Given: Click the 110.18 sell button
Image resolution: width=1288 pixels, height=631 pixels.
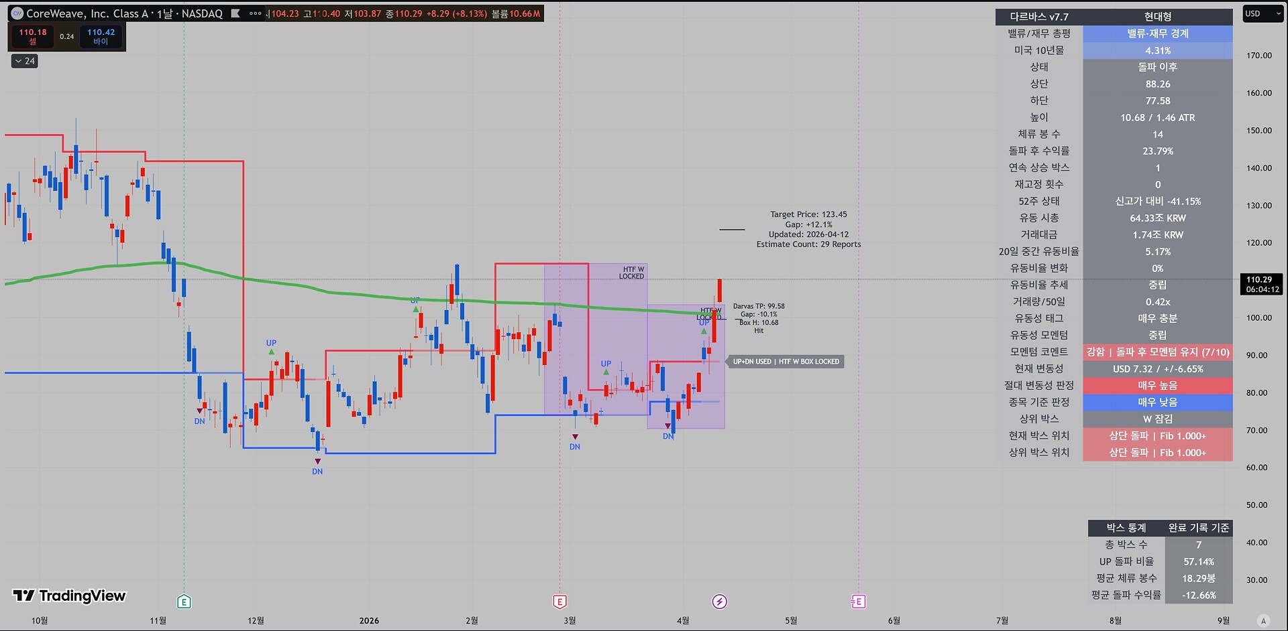Looking at the screenshot, I should click(x=32, y=37).
